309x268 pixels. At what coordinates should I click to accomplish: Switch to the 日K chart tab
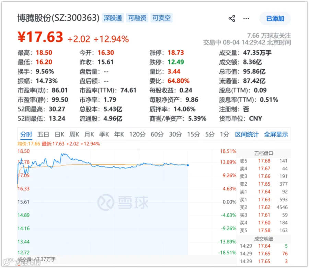tap(59, 135)
